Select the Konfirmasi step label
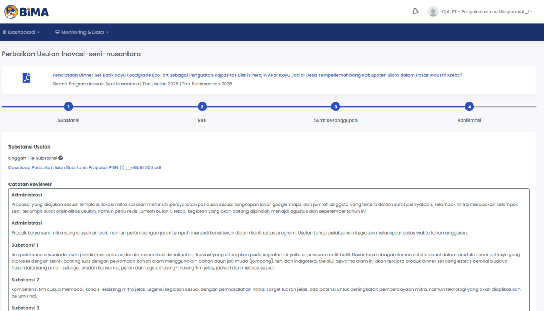Viewport: 544px width, 311px height. point(469,120)
